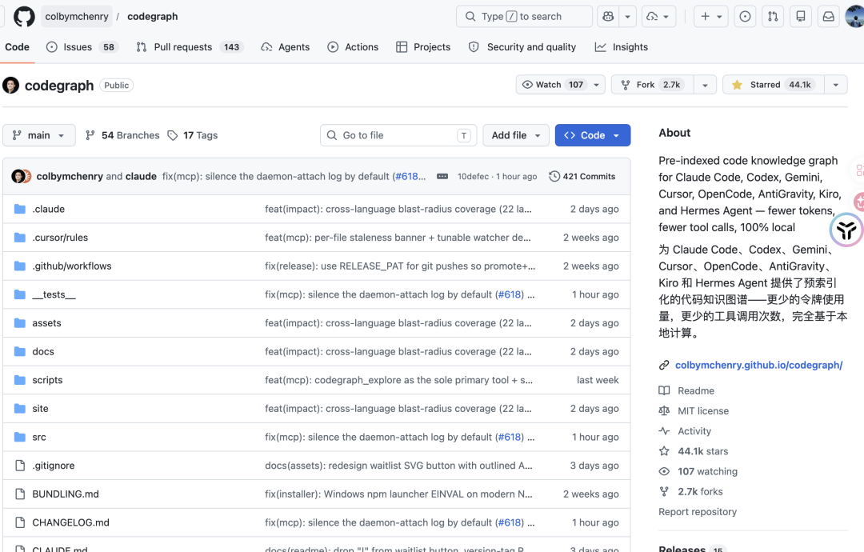Click the branch icon for 54 Branches
The image size is (864, 552).
90,135
